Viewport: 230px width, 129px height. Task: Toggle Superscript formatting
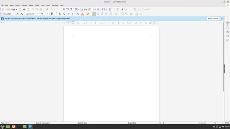pyautogui.click(x=69, y=14)
